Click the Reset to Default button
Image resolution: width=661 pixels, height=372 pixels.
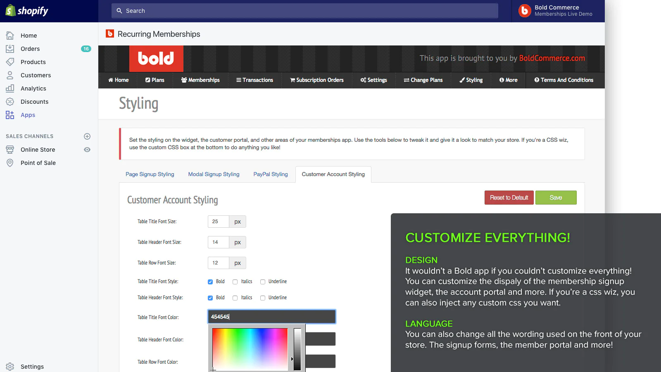click(509, 198)
